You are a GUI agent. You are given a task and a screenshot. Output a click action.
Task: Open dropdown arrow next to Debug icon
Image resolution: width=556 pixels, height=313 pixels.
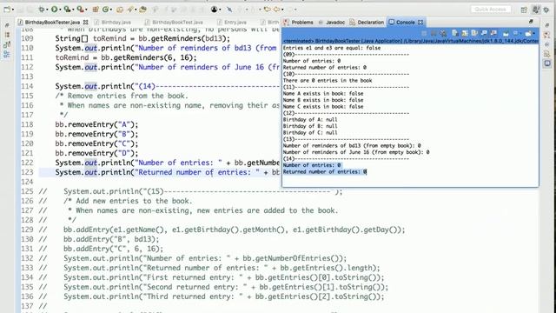[x=48, y=10]
